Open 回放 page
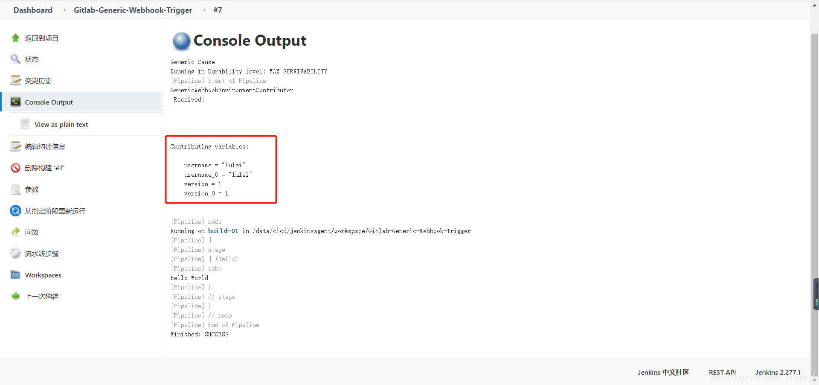 [x=32, y=232]
